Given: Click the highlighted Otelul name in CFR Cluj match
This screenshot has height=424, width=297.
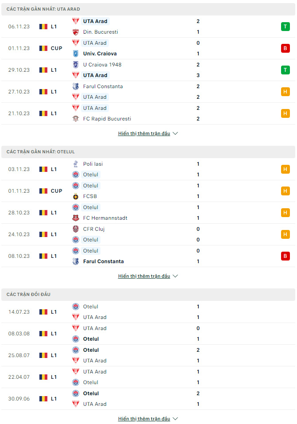Looking at the screenshot, I should pos(91,240).
